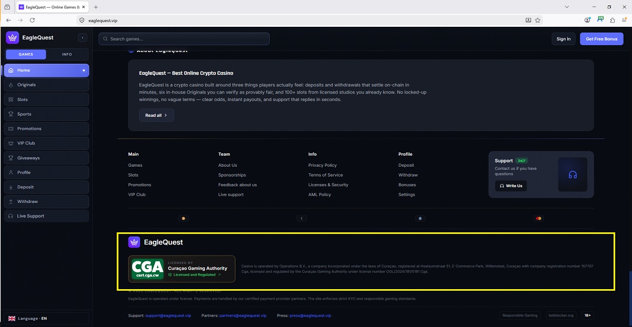Choose Deposit in the left sidebar

46,187
